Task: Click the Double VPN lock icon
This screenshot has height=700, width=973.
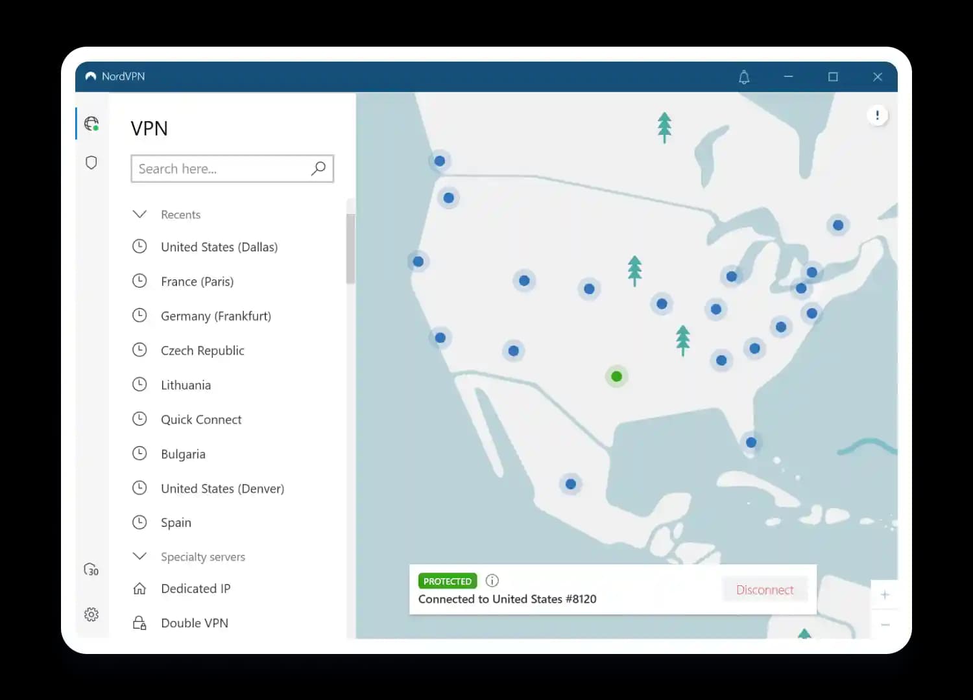Action: 139,623
